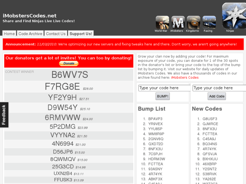Click the yellow Donate button
The height and width of the screenshot is (184, 246).
click(69, 63)
